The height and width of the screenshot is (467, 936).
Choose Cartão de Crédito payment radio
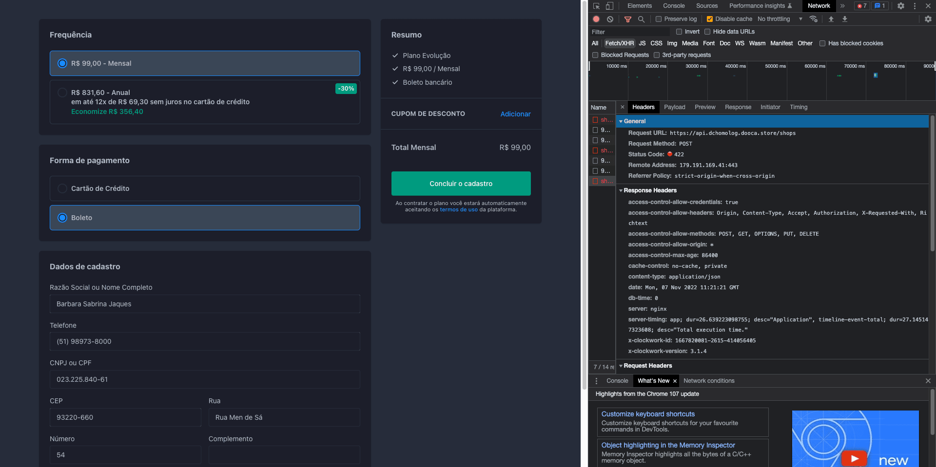(x=62, y=188)
